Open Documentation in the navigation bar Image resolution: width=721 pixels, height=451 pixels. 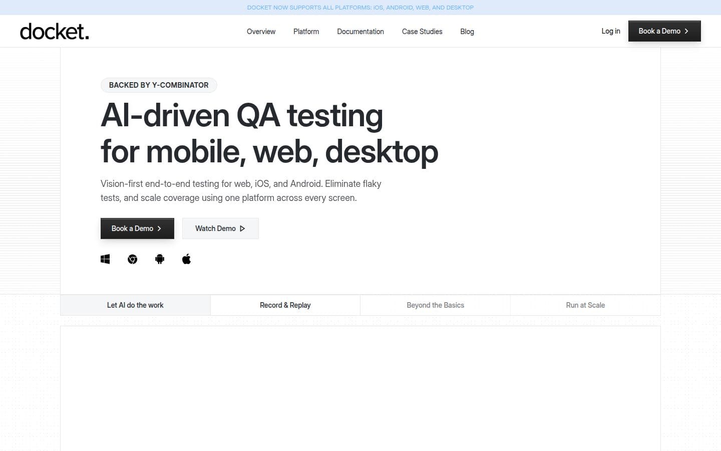point(360,32)
